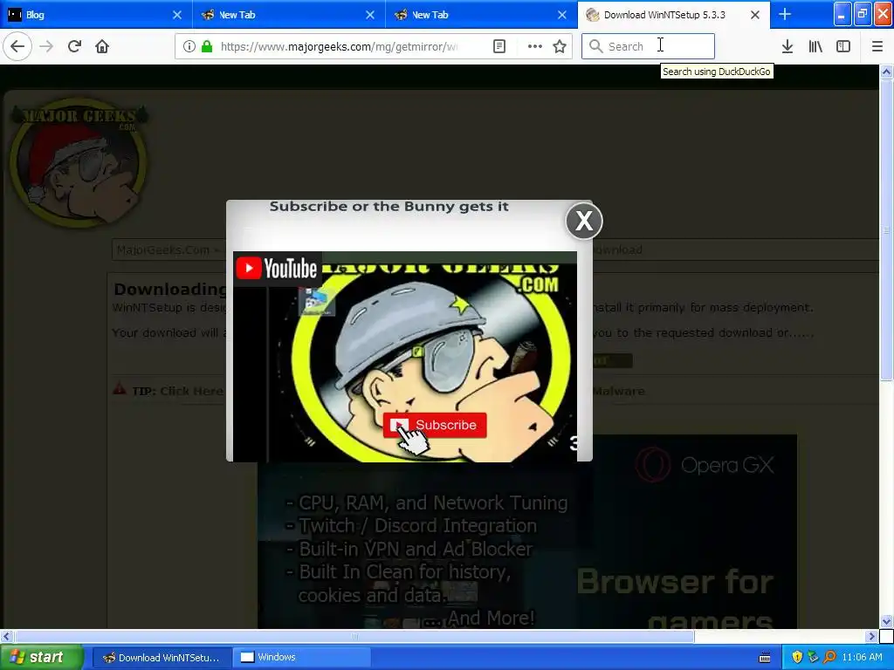Click the green secure connection padlock
Viewport: 894px width, 670px height.
pos(206,46)
